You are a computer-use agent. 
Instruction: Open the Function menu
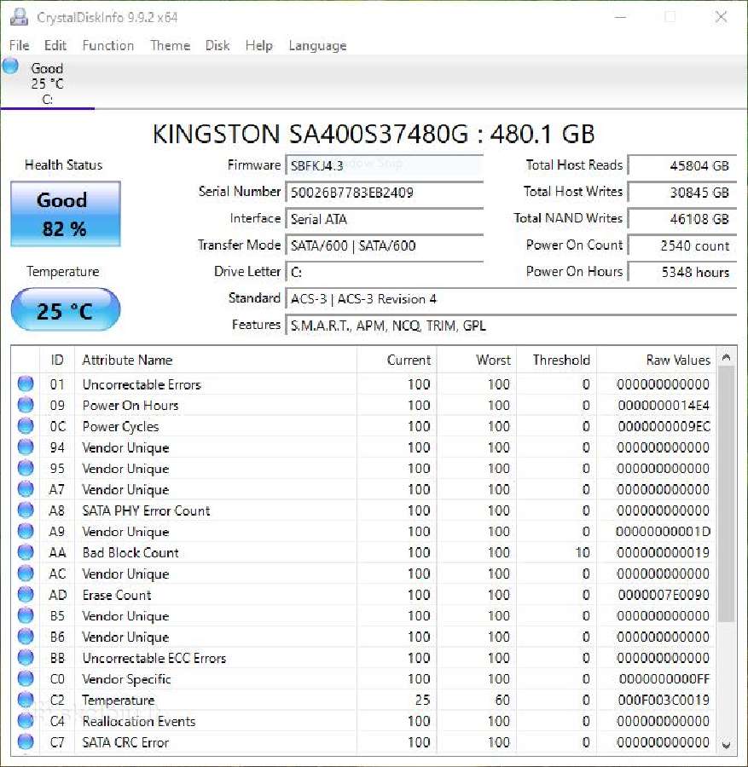[x=108, y=45]
